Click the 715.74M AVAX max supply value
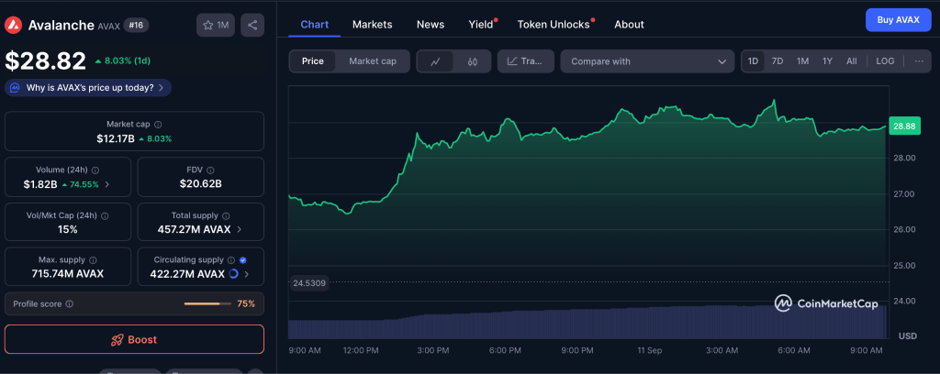940x374 pixels. [x=68, y=274]
